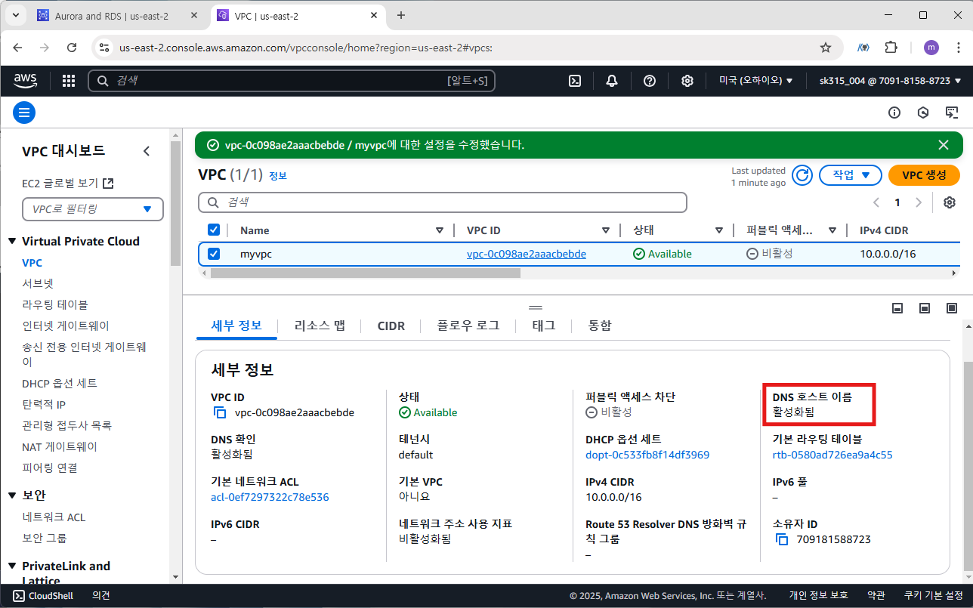Reload the browser page
The height and width of the screenshot is (608, 973).
pos(72,48)
